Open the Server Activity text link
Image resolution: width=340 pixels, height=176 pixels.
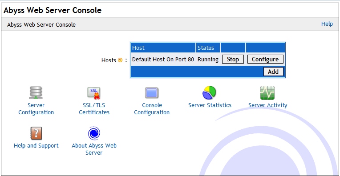point(267,105)
